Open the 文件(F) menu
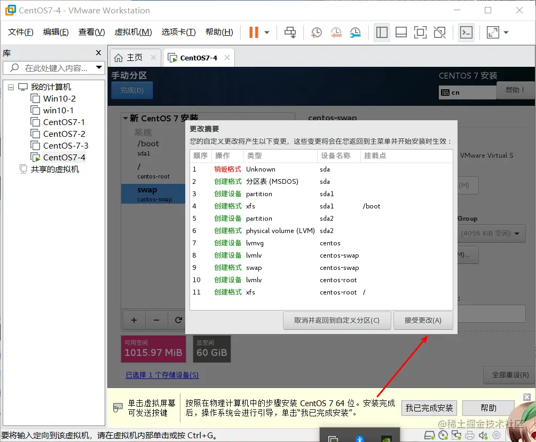Viewport: 536px width, 442px height. point(20,32)
